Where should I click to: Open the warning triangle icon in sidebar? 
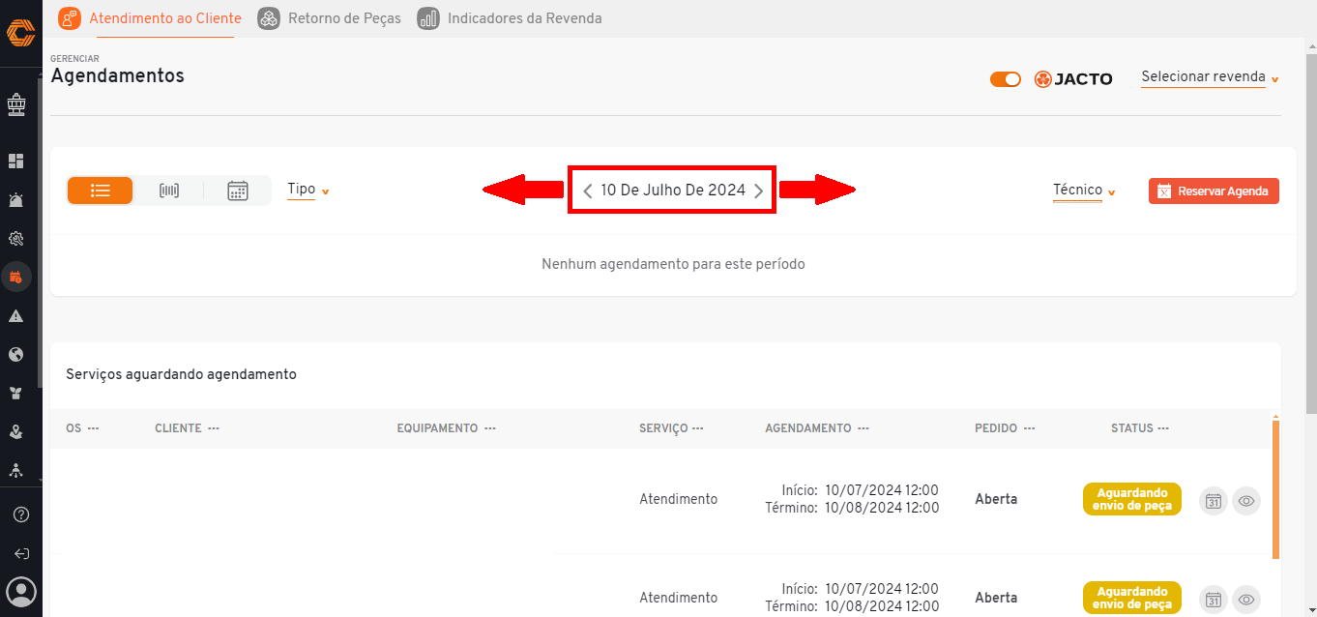click(x=15, y=316)
